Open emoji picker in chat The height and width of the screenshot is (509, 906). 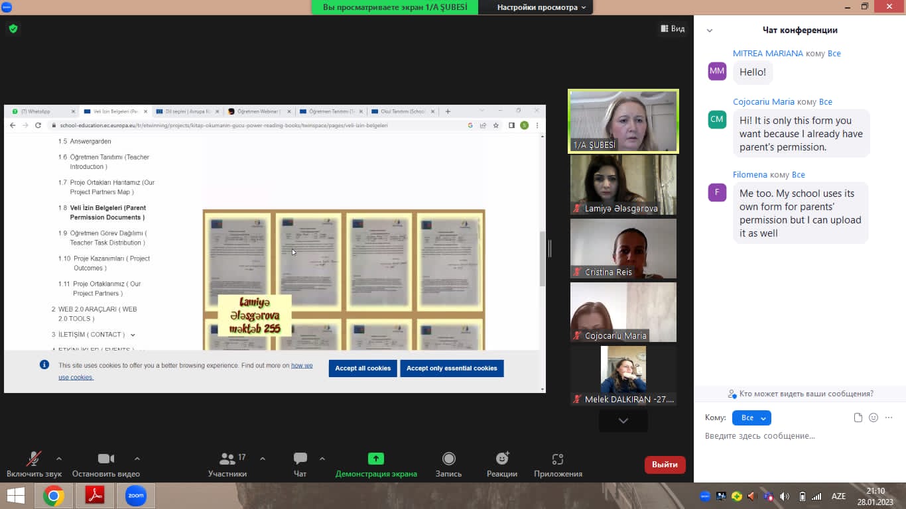click(x=874, y=418)
